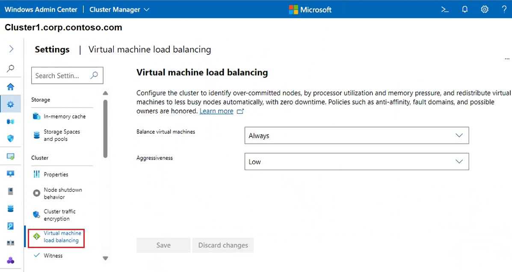Viewport: 512px width, 272px height.
Task: Open the Cluster Manager dropdown
Action: 119,9
